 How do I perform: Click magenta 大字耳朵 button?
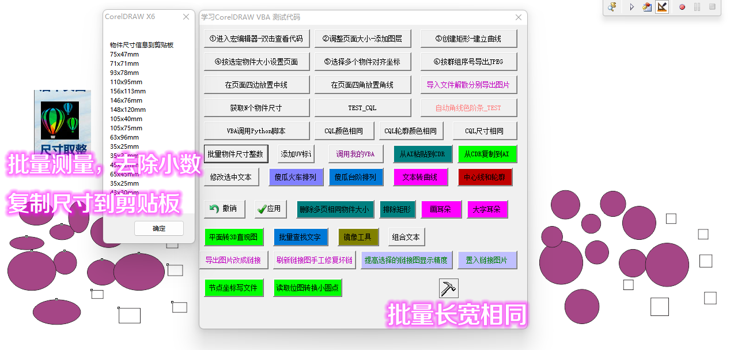tap(487, 209)
